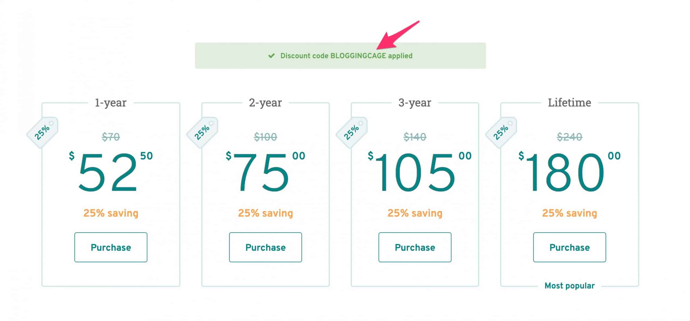Select the 3-year plan heading
690x321 pixels.
click(415, 103)
